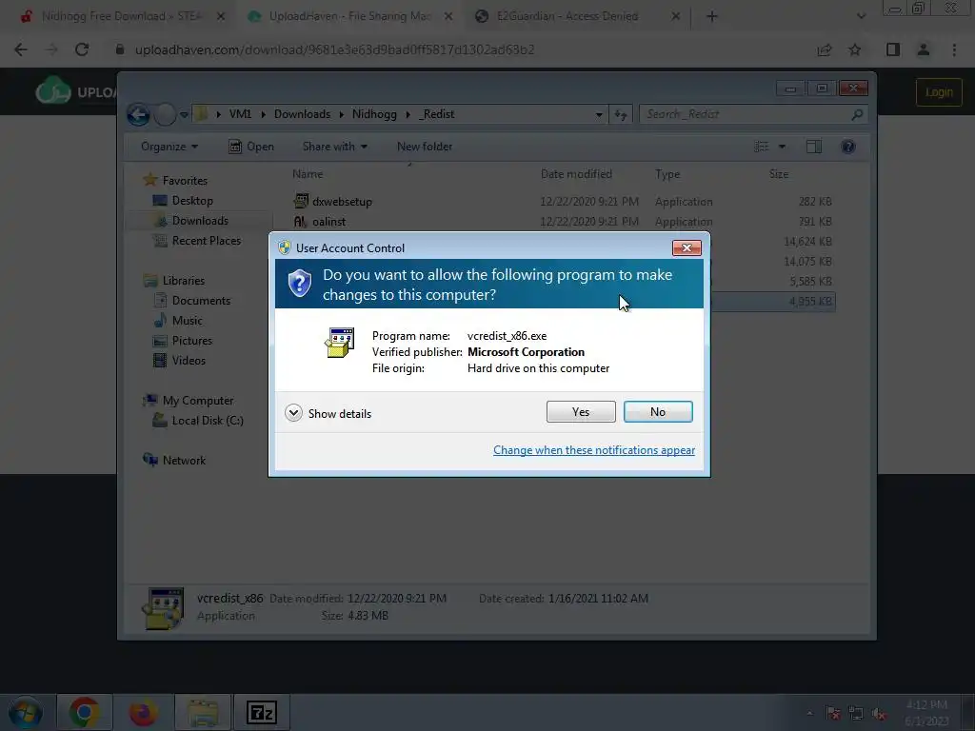
Task: Click the vcredist installer program icon in dialog
Action: tap(340, 343)
